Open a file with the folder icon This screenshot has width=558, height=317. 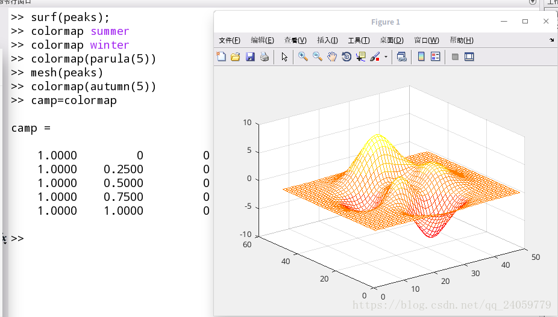pos(235,57)
